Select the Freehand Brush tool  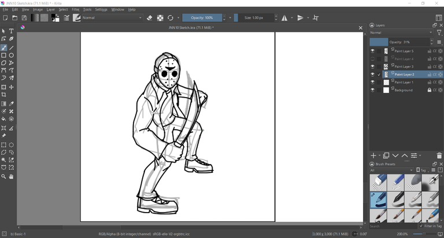pyautogui.click(x=3, y=48)
